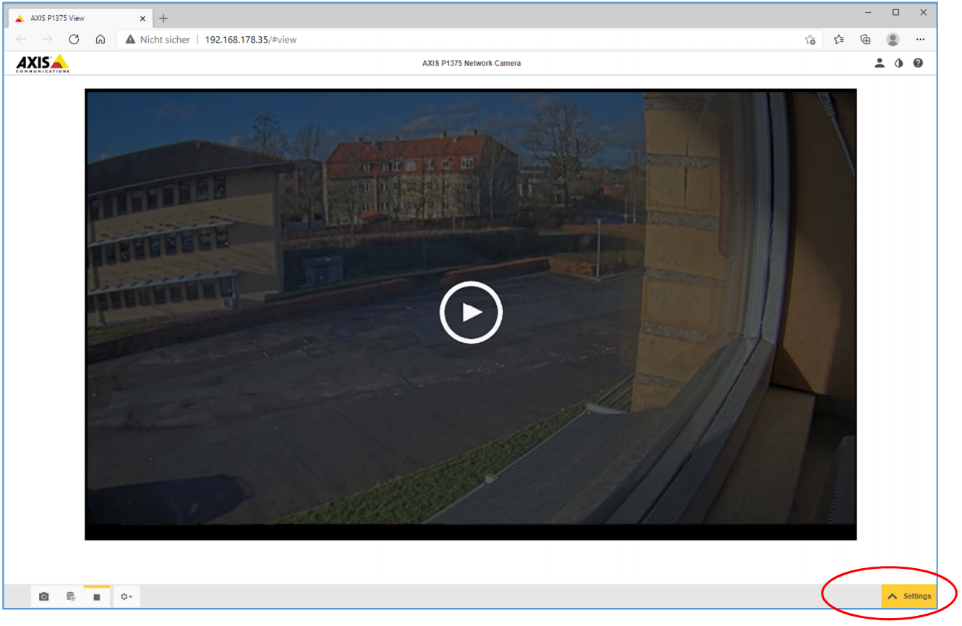Viewport: 962px width, 626px height.
Task: Open the help question mark icon
Action: tap(918, 63)
